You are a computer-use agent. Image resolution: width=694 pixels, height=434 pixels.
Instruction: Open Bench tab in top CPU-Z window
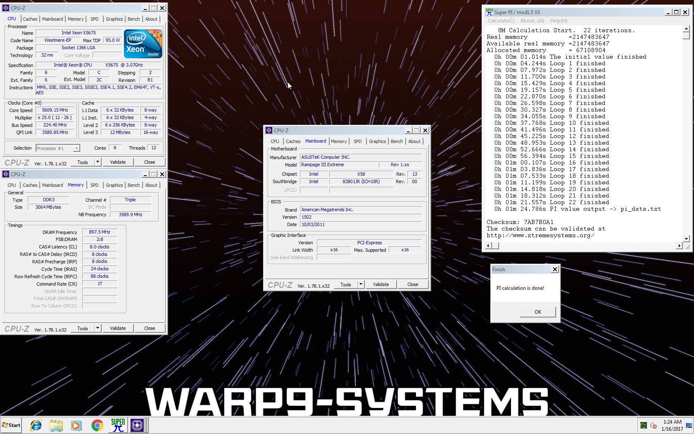pyautogui.click(x=133, y=19)
